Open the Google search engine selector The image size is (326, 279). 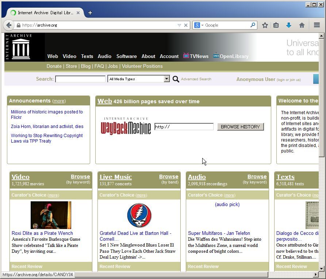(x=199, y=25)
